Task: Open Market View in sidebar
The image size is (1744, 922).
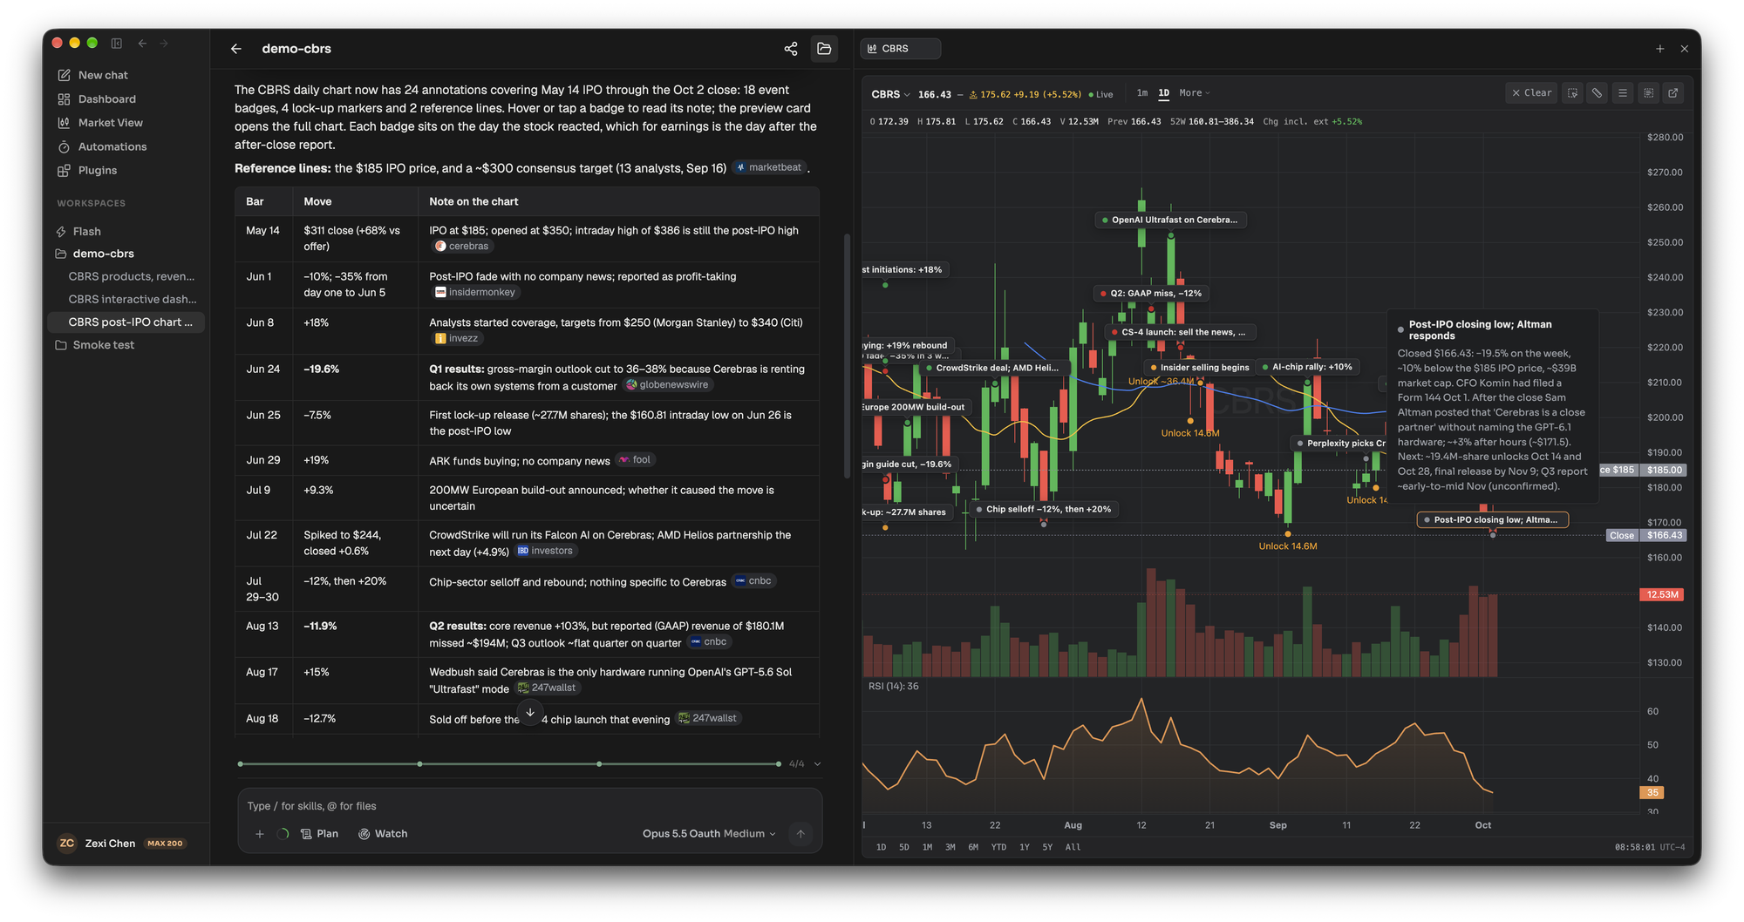Action: tap(111, 123)
